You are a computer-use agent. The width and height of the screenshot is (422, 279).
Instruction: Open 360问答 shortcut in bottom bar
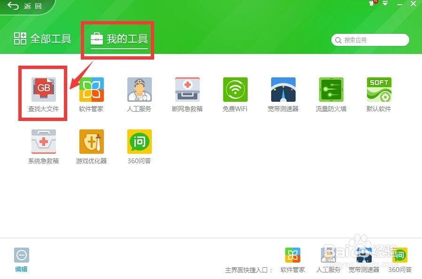tap(400, 260)
